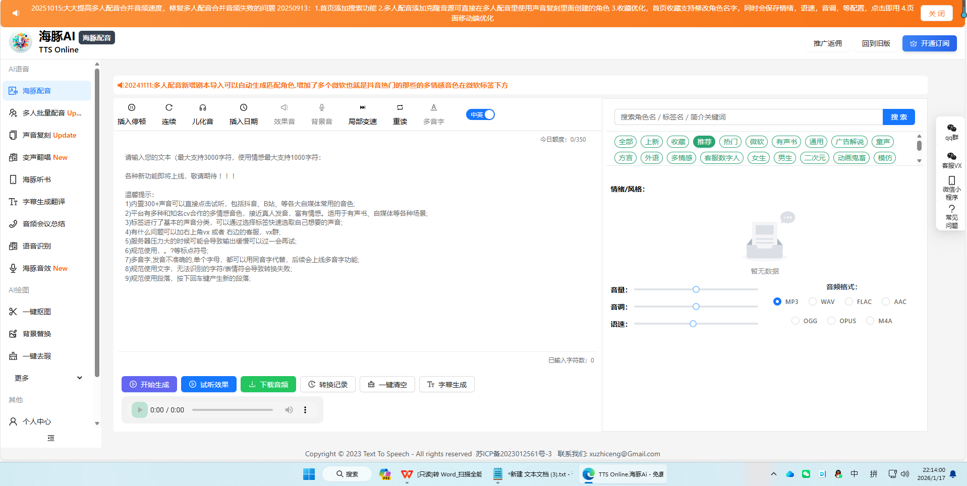
Task: Select the 插入停顿 (insert pause) tool
Action: [x=131, y=113]
